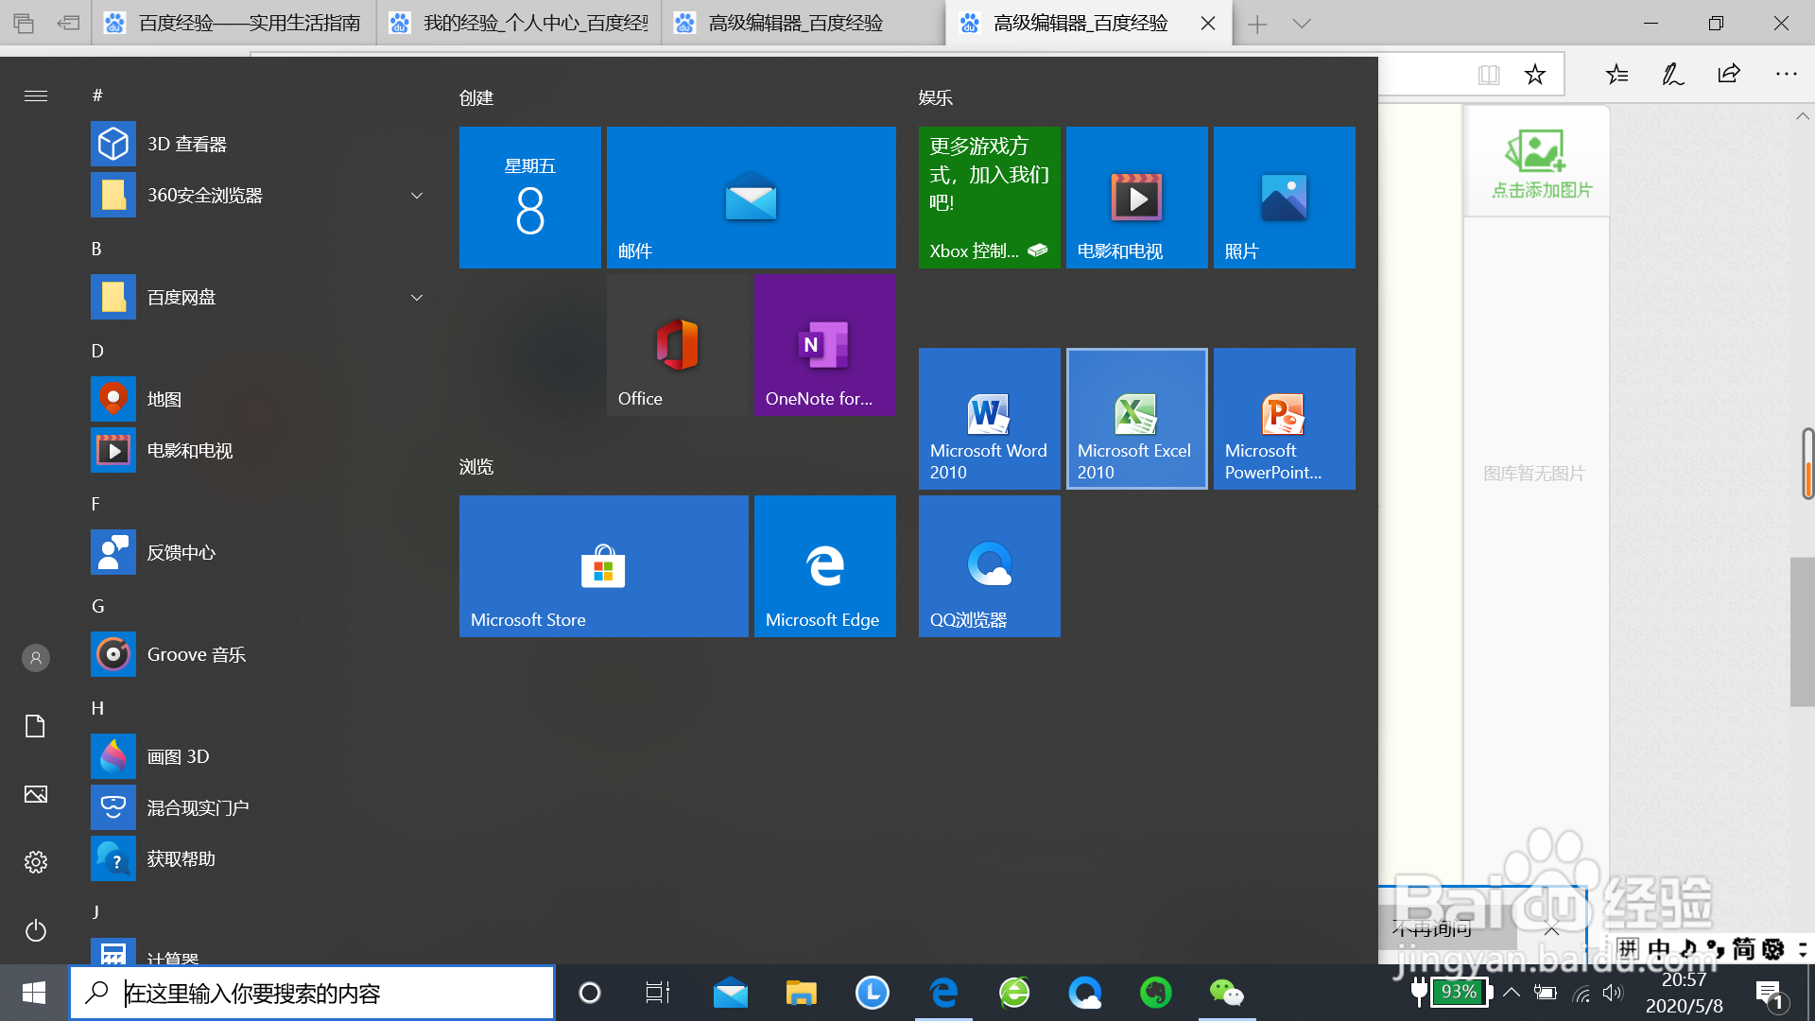Click 点击添加图片 button
This screenshot has width=1815, height=1021.
coord(1537,163)
